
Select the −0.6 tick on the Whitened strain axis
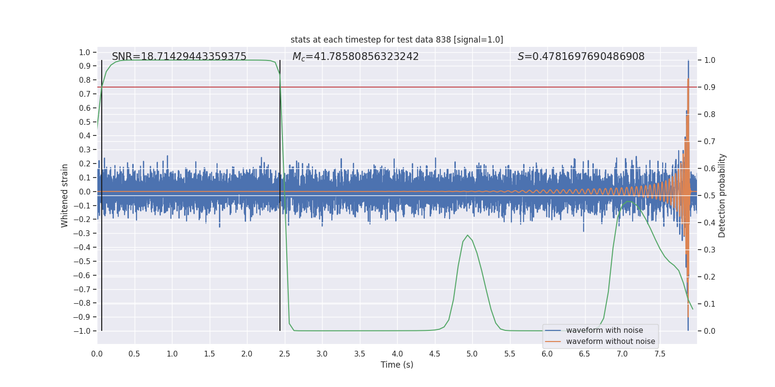click(82, 275)
